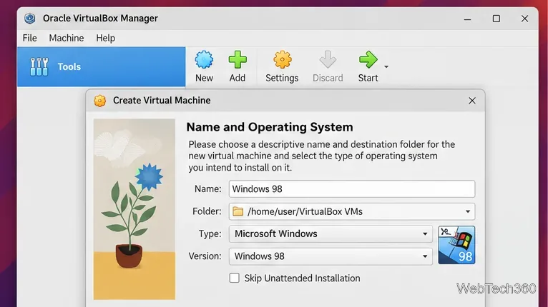
Task: Close the Oracle VirtualBox Manager window
Action: click(x=524, y=19)
